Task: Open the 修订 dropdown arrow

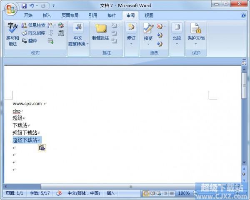Action: (x=131, y=44)
